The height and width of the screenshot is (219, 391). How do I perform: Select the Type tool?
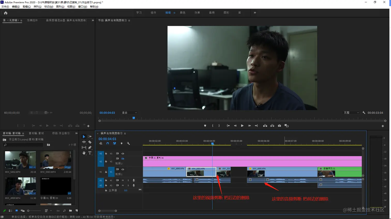[90, 153]
